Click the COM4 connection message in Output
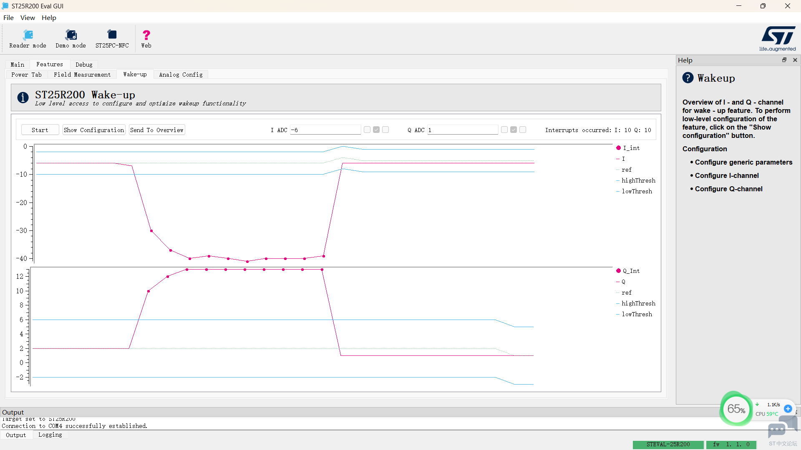Viewport: 801px width, 450px height. click(75, 426)
